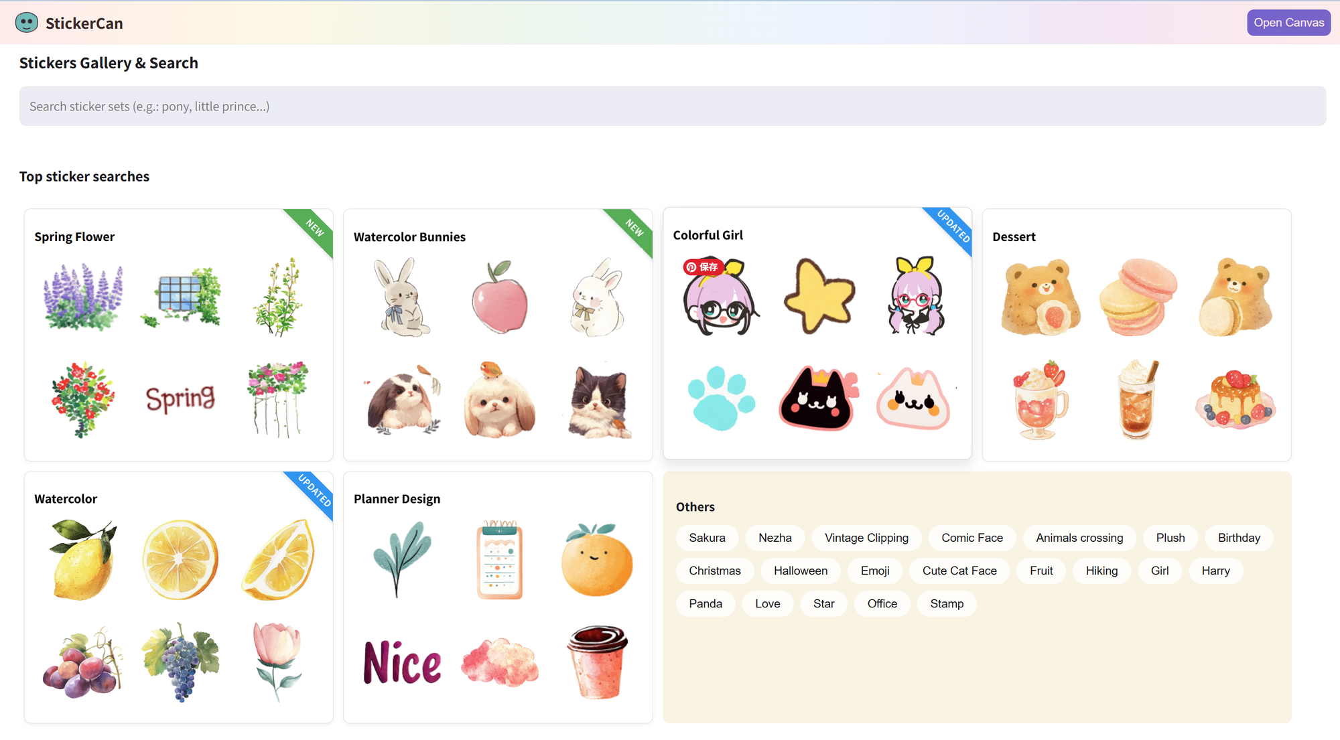Open the Canvas with Open Canvas button

click(x=1288, y=23)
